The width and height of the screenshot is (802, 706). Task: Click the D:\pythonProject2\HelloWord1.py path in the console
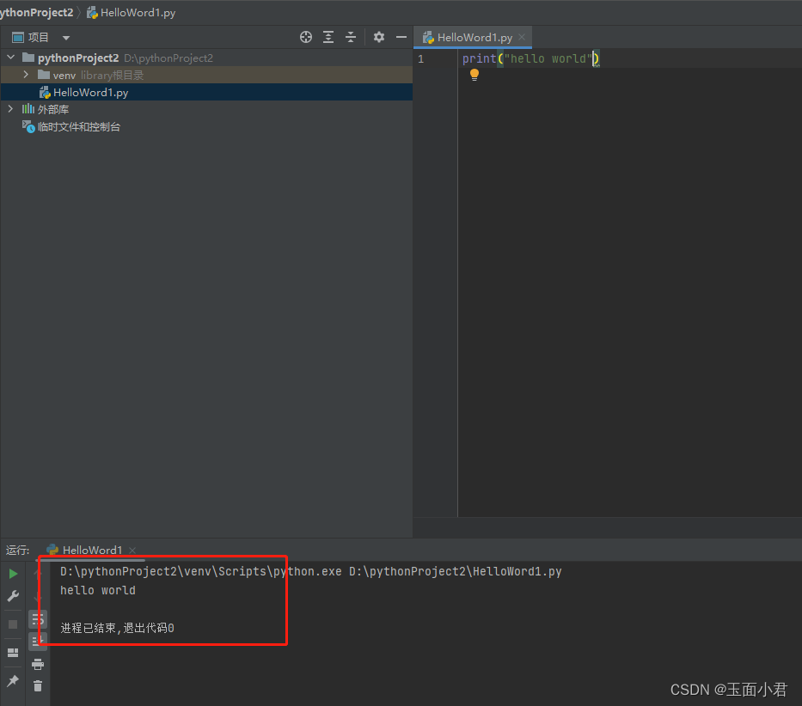456,571
